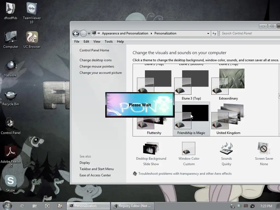
Task: Switch to Registry Editor taskbar button
Action: click(x=133, y=206)
